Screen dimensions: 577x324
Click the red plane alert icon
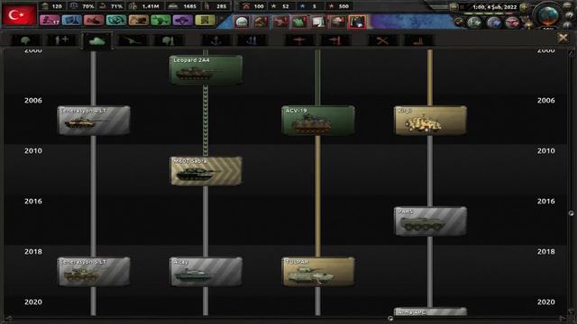tap(280, 22)
